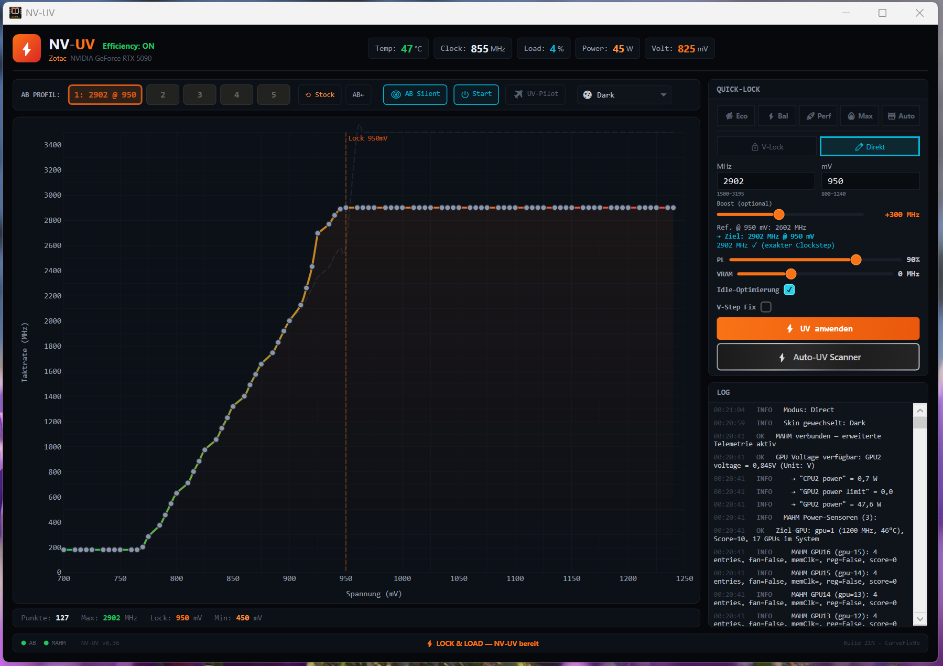This screenshot has height=666, width=943.
Task: Click the log entry MAHM Power-Sensoren (3):
Action: coord(830,518)
